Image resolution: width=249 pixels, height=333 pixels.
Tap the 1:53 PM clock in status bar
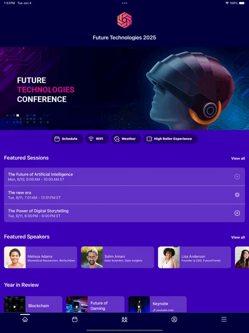pos(10,3)
